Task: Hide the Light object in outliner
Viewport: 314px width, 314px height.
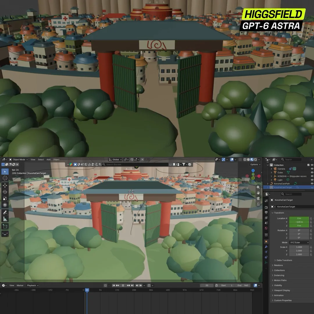Action: [312, 180]
